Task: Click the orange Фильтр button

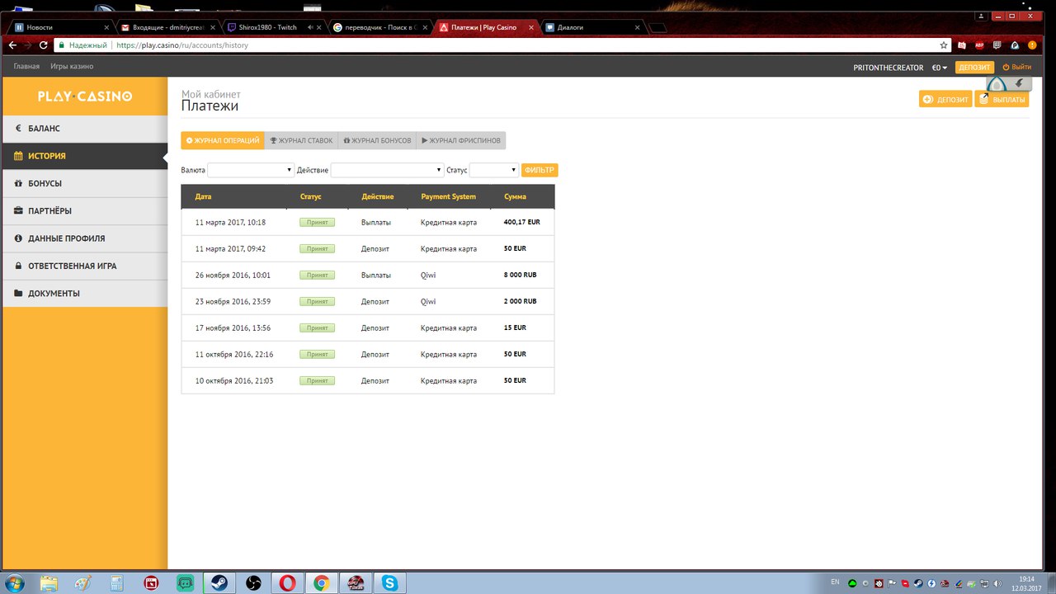Action: coord(540,170)
